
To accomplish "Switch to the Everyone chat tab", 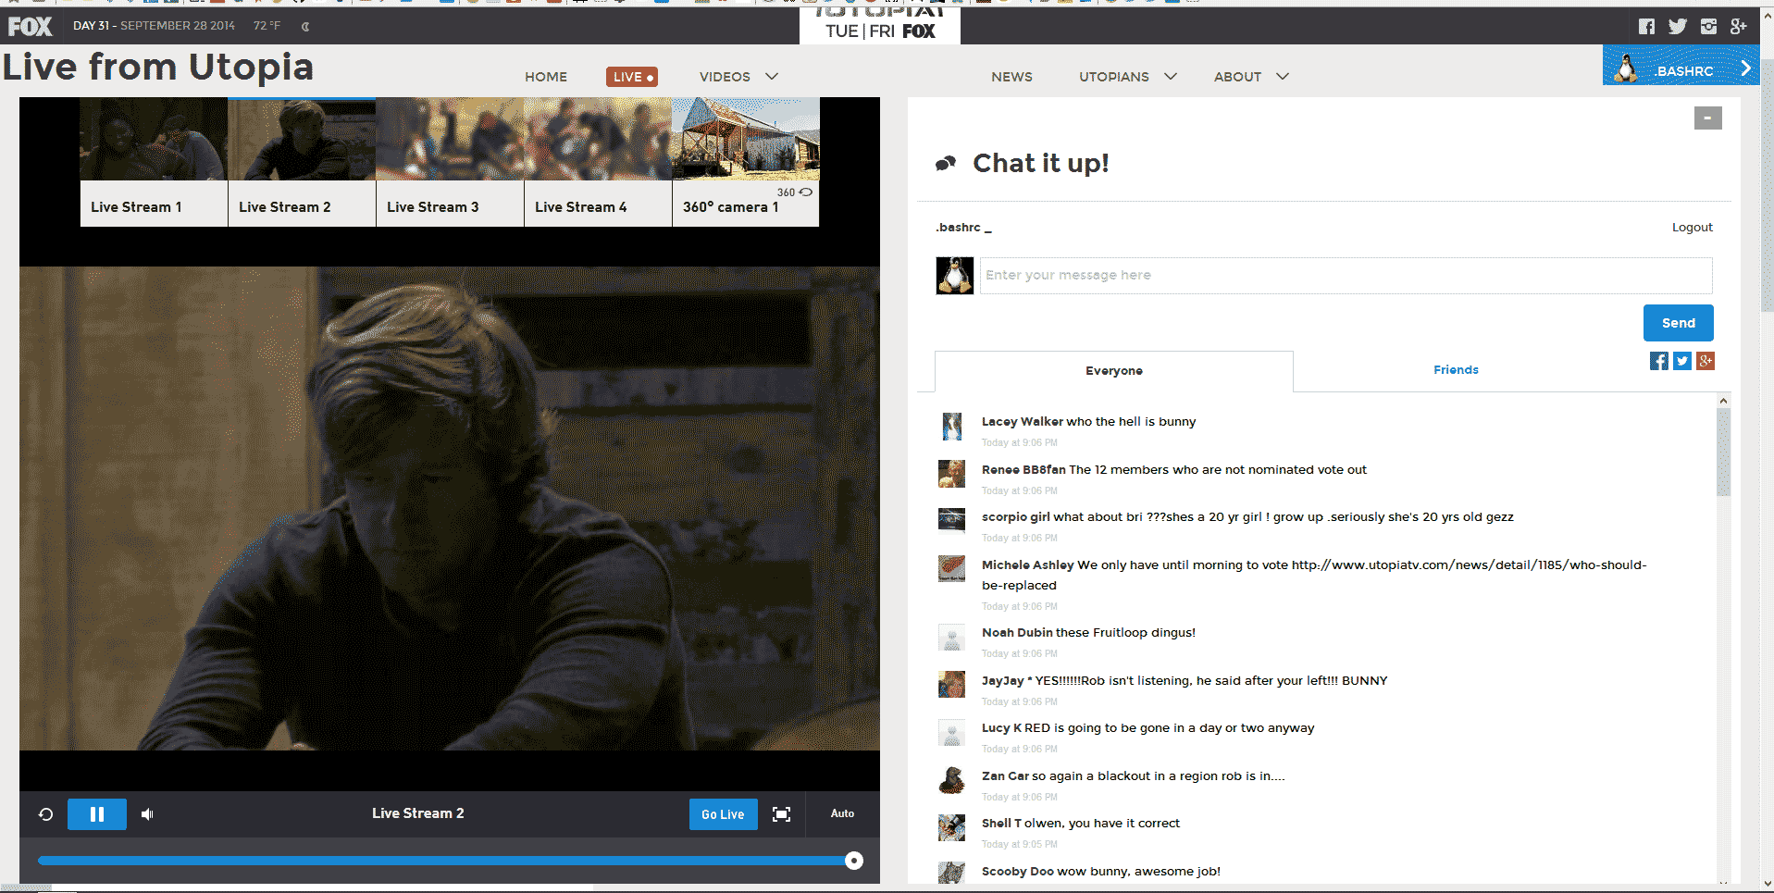I will 1114,371.
